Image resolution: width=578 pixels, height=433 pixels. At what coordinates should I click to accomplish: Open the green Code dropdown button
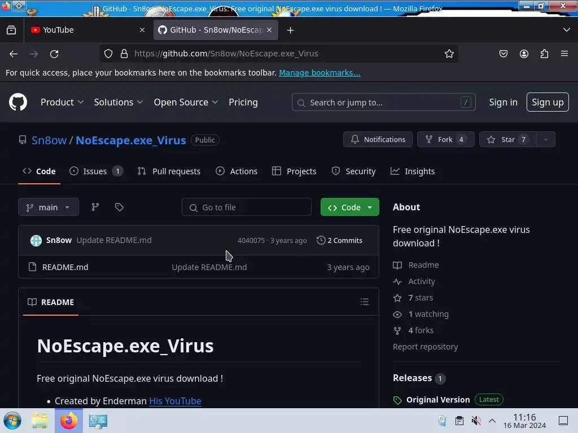tap(350, 207)
